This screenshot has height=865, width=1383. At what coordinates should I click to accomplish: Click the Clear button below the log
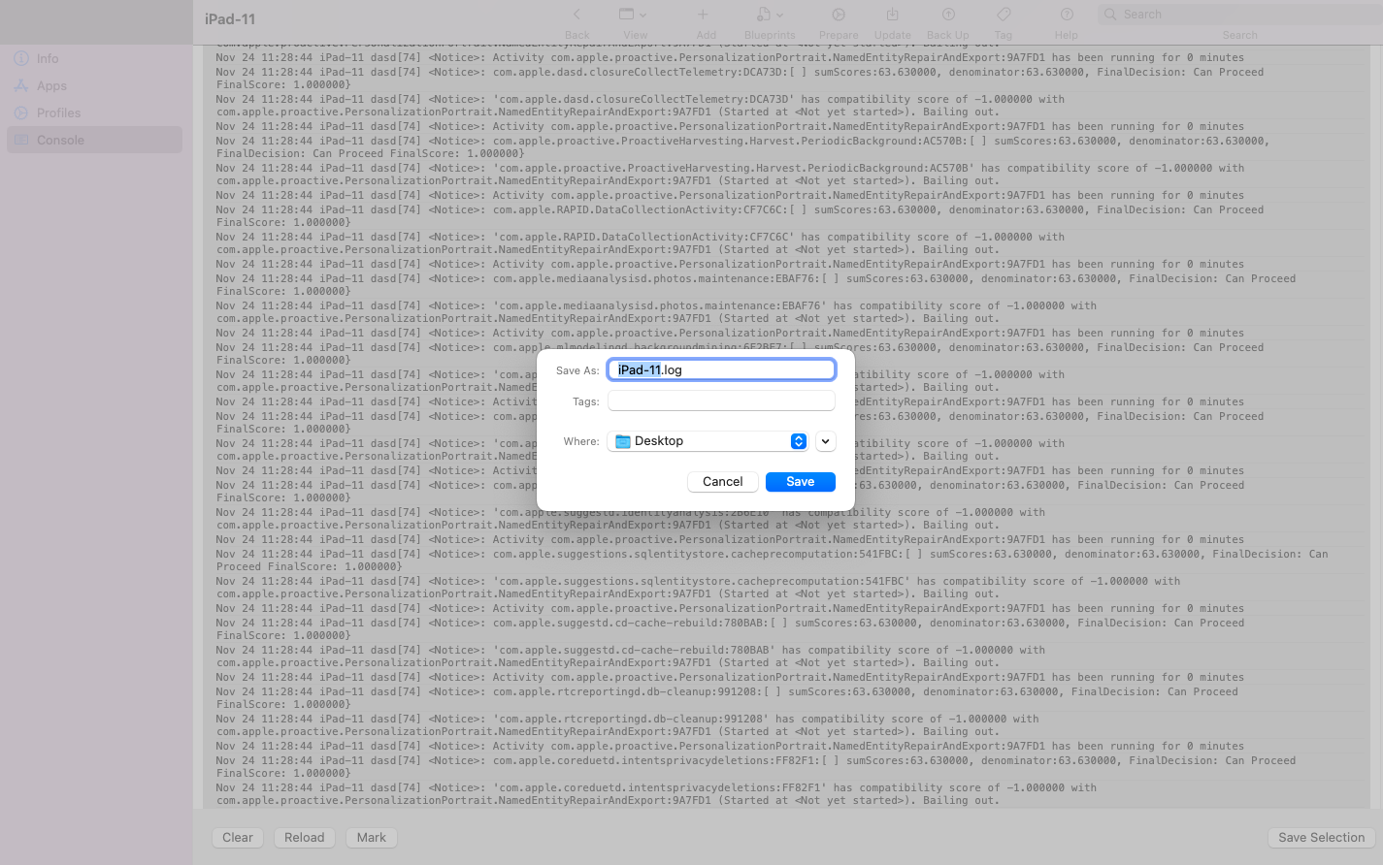pos(238,838)
